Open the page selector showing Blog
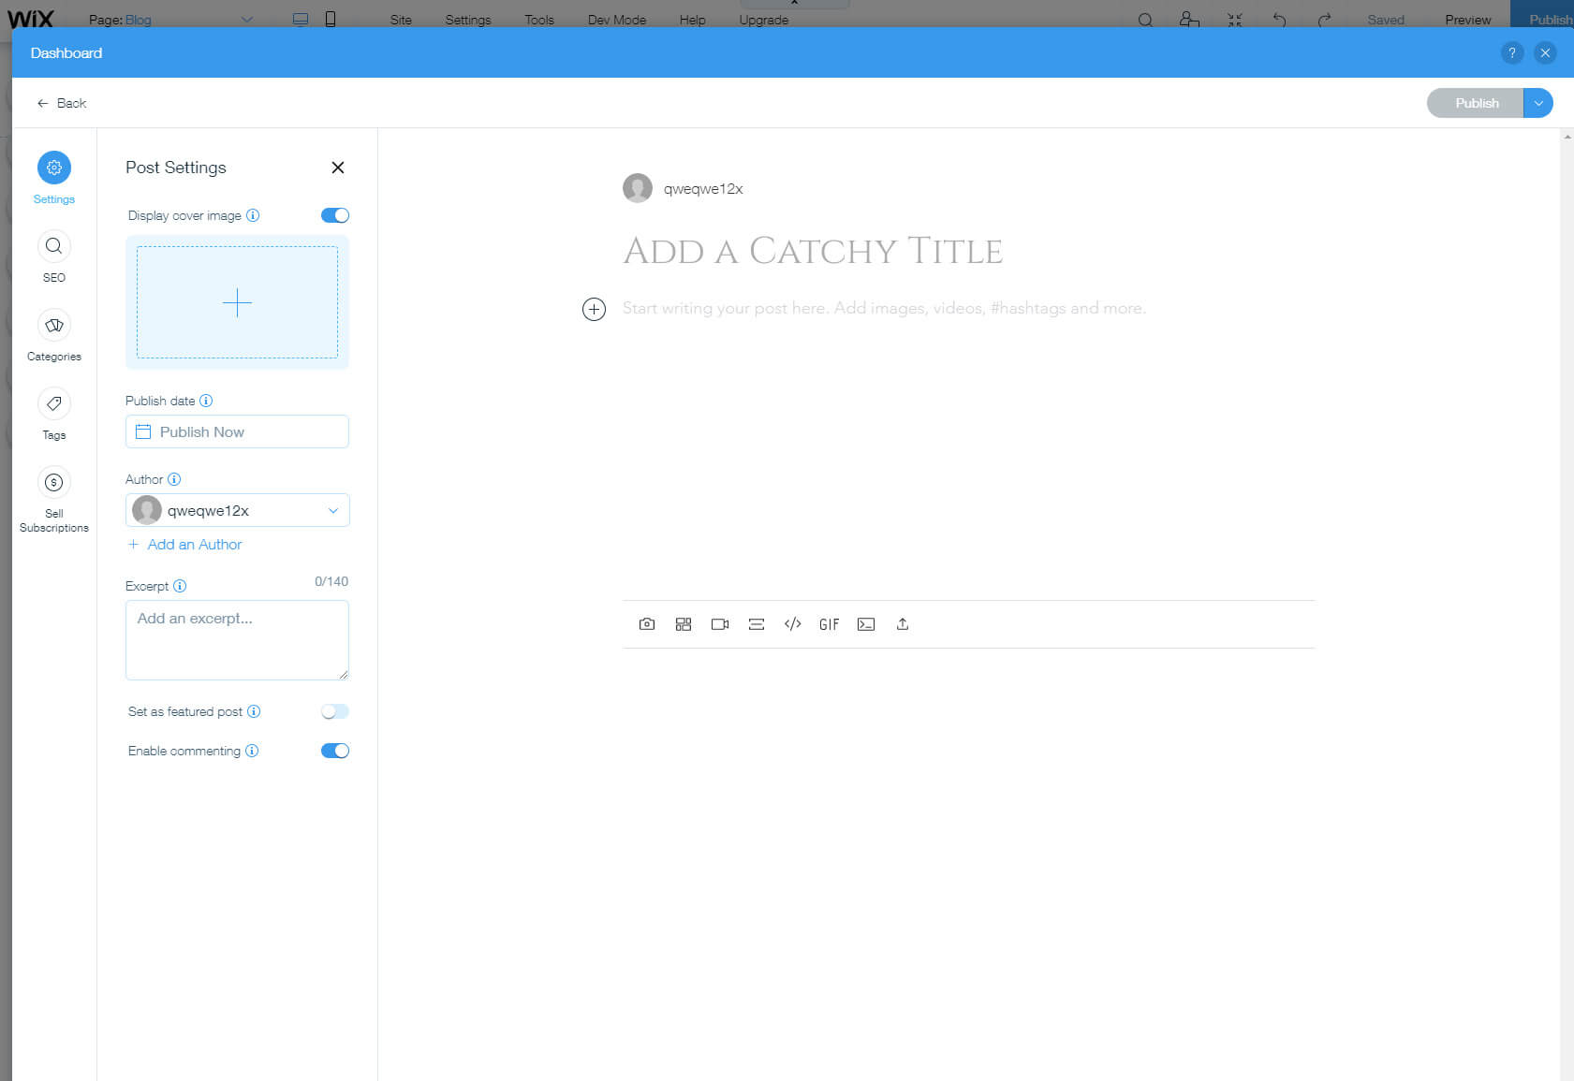The height and width of the screenshot is (1081, 1574). [x=246, y=20]
